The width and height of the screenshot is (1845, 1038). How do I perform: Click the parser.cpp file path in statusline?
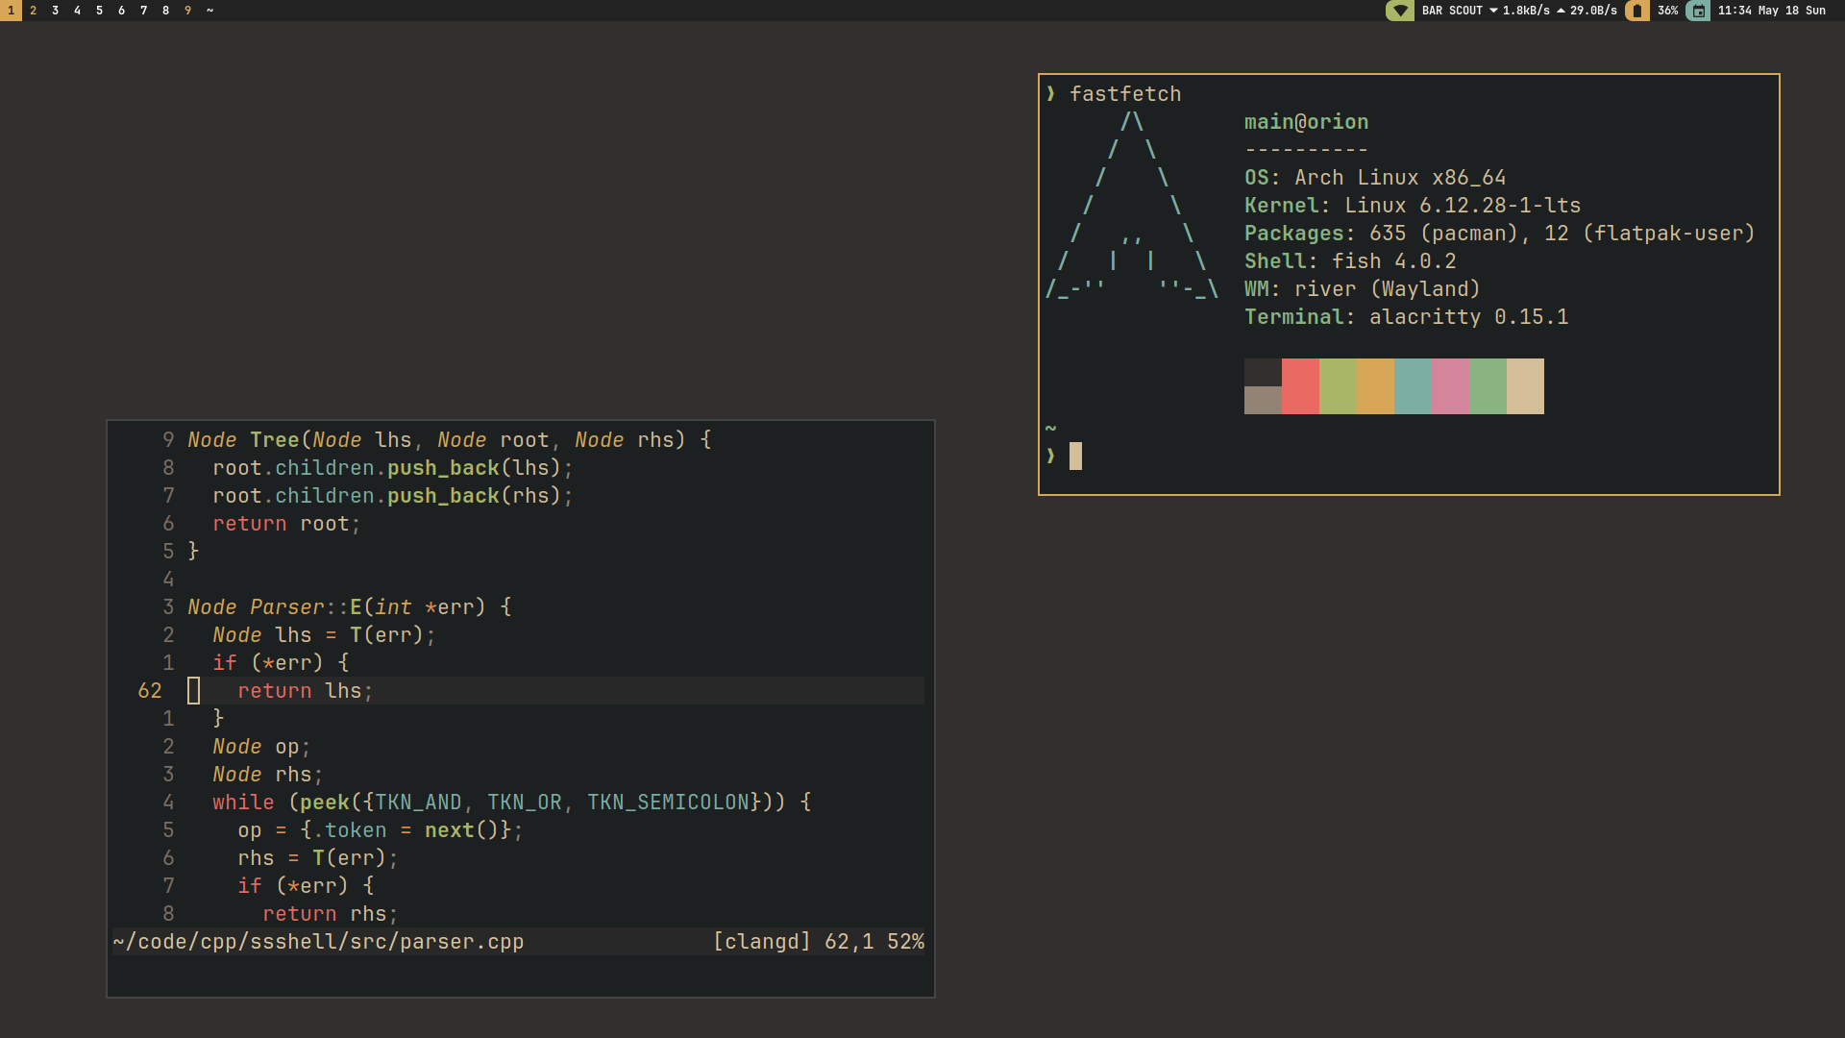(x=318, y=942)
